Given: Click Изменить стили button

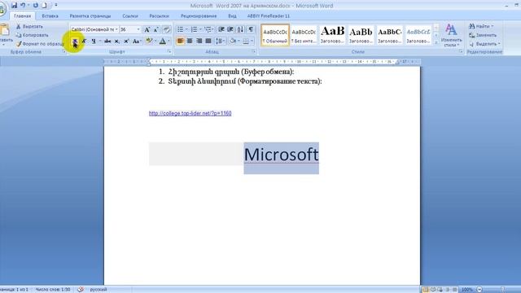Looking at the screenshot, I should tap(451, 35).
